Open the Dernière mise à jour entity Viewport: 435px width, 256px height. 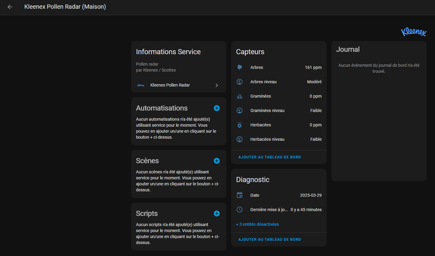(x=279, y=210)
